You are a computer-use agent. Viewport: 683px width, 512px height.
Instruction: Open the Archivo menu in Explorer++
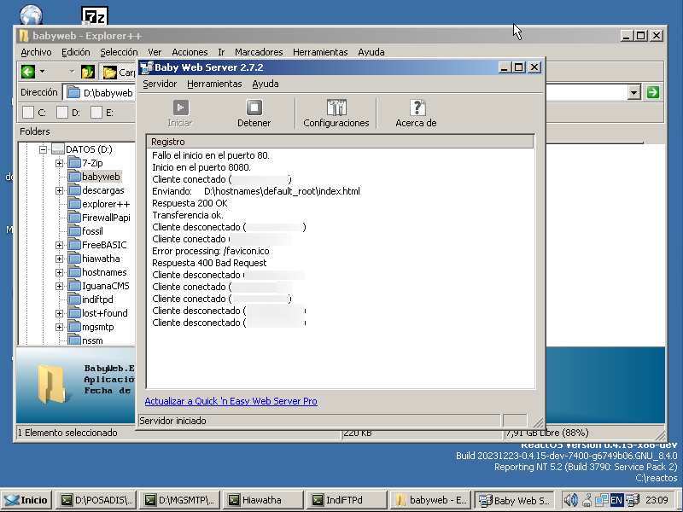coord(36,52)
